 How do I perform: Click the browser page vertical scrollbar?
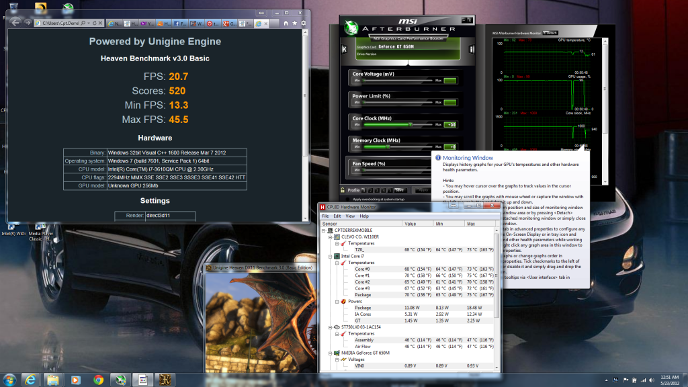pyautogui.click(x=305, y=124)
